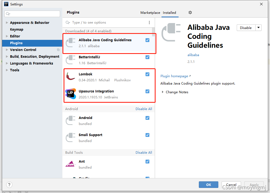Image resolution: width=270 pixels, height=193 pixels.
Task: Click the plugin list scrollbar thumb
Action: (x=153, y=32)
